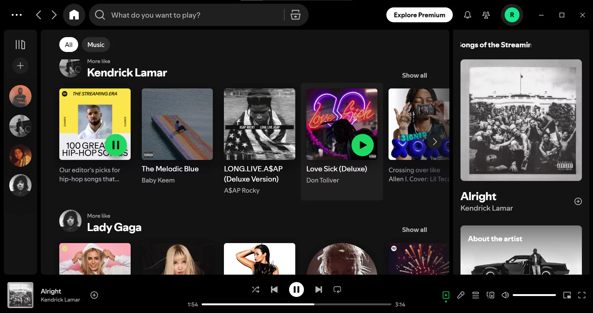Open the Home page
The image size is (593, 313).
[x=74, y=15]
